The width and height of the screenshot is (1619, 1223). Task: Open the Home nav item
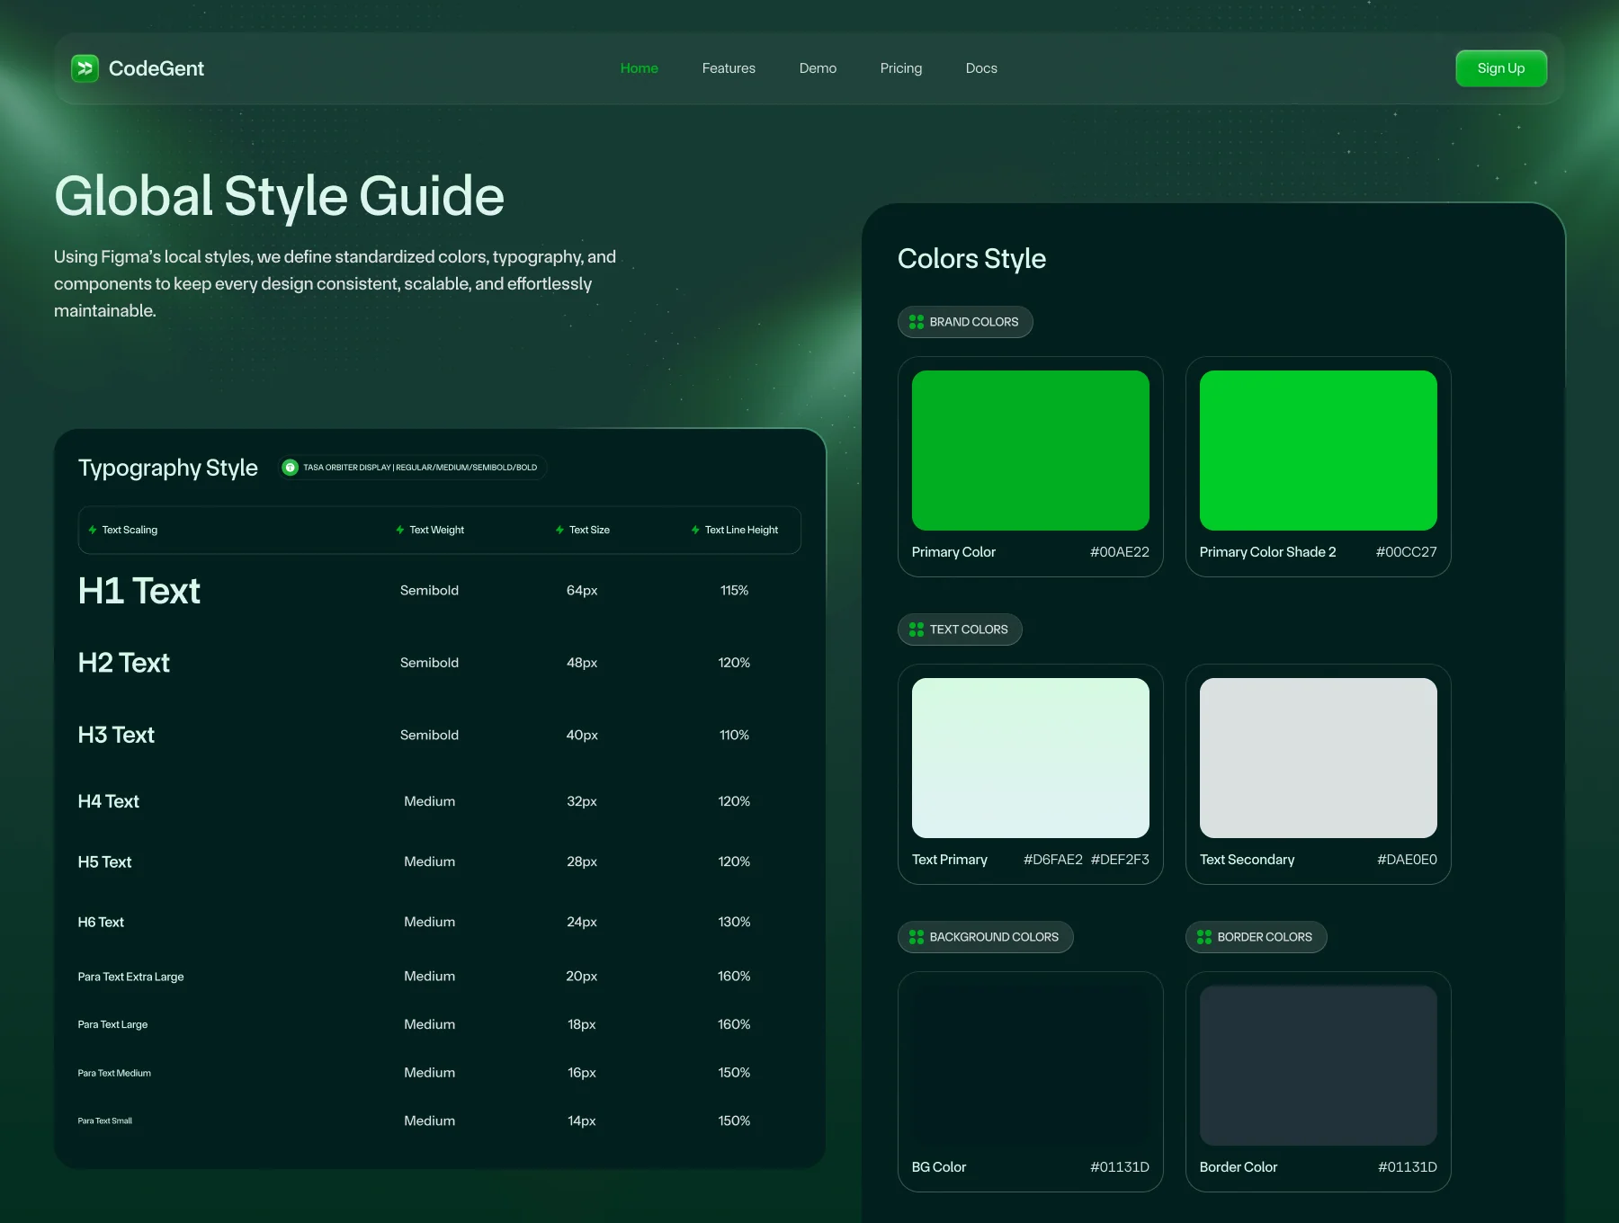(640, 68)
